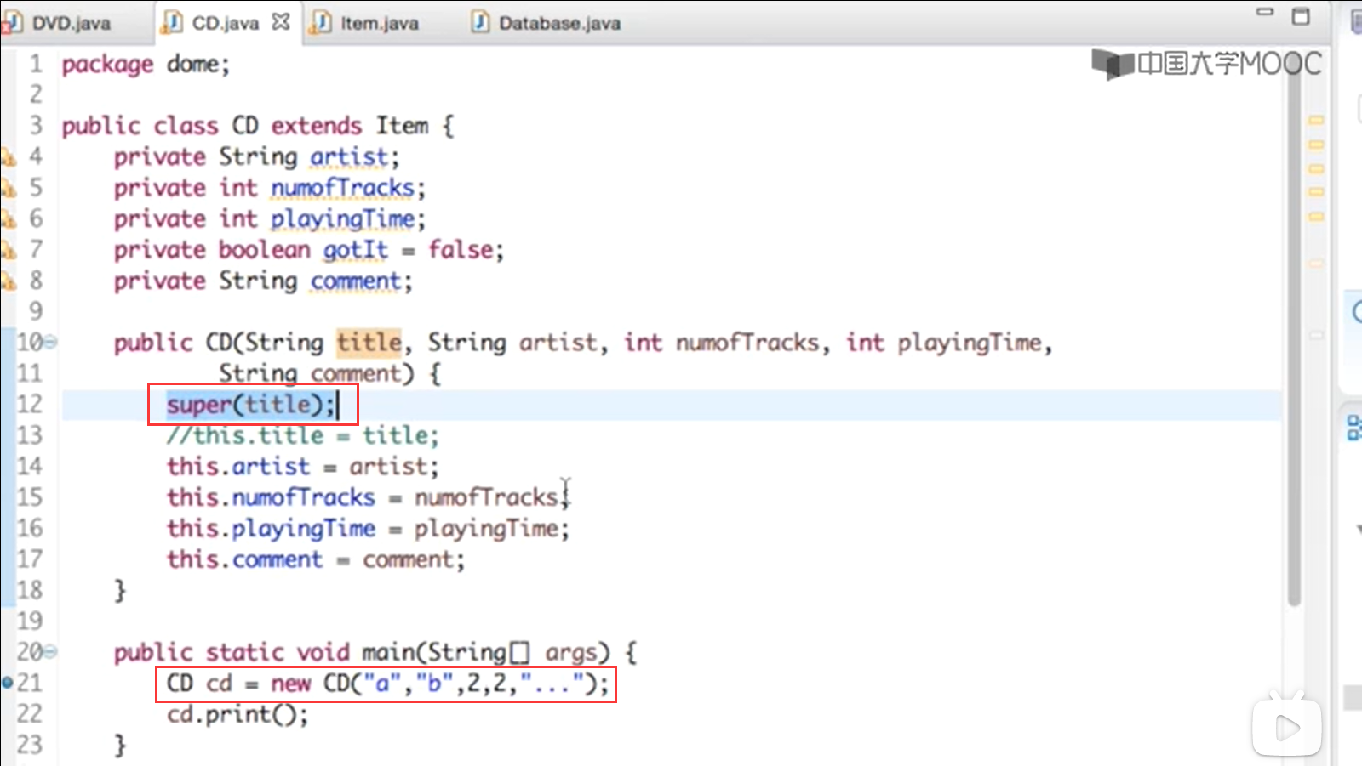Click 'cd.print();' on line 22
Image resolution: width=1362 pixels, height=766 pixels.
237,714
